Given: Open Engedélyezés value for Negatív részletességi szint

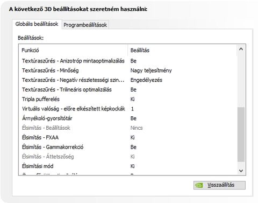Looking at the screenshot, I should pos(146,80).
